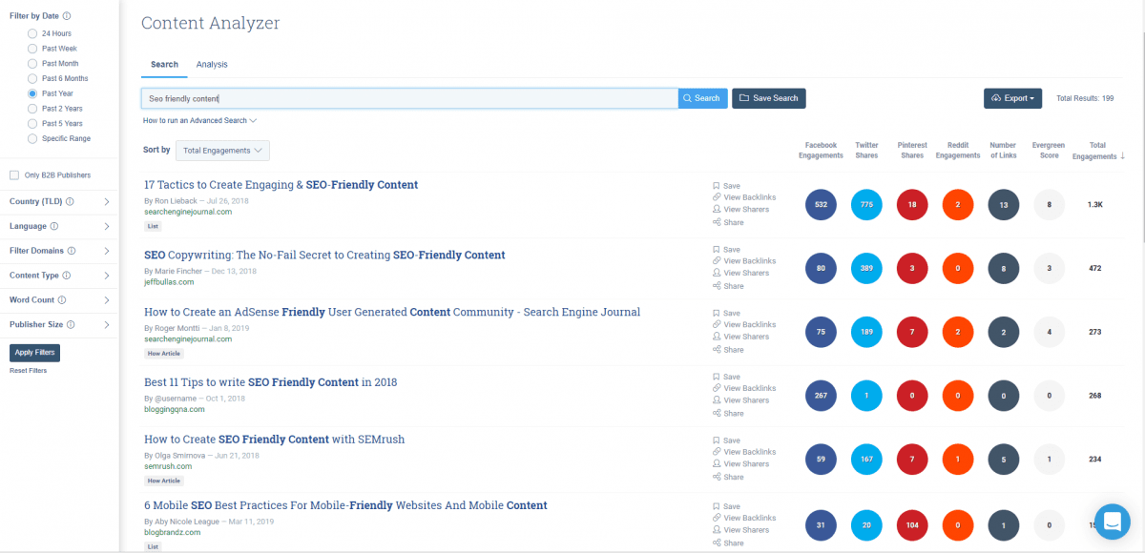
Task: Click the Save Search bookmark button
Action: [x=768, y=98]
